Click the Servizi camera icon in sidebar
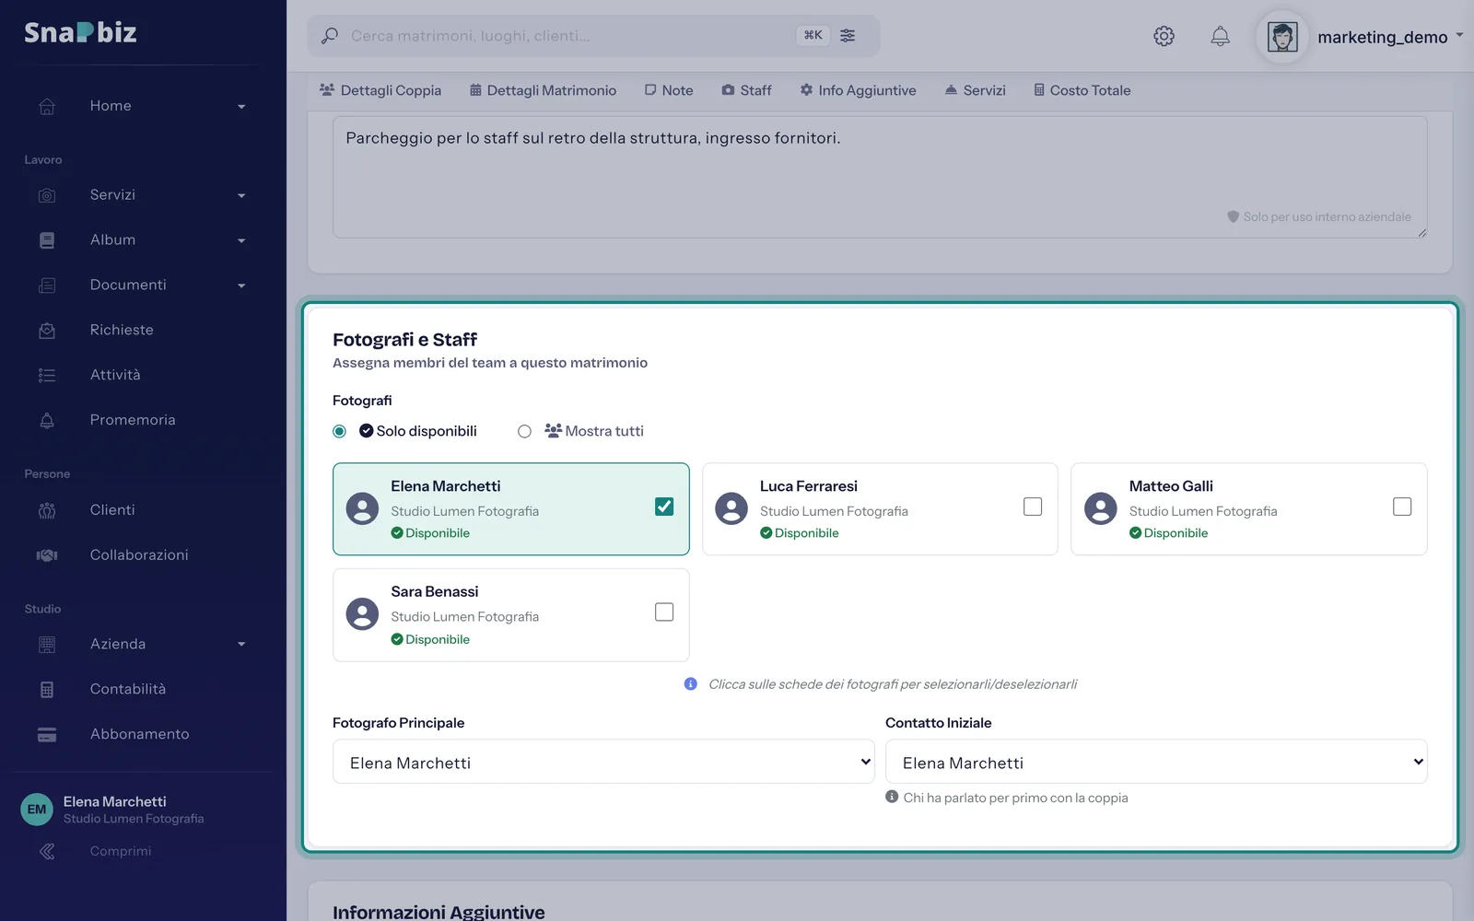This screenshot has height=921, width=1474. 47,195
